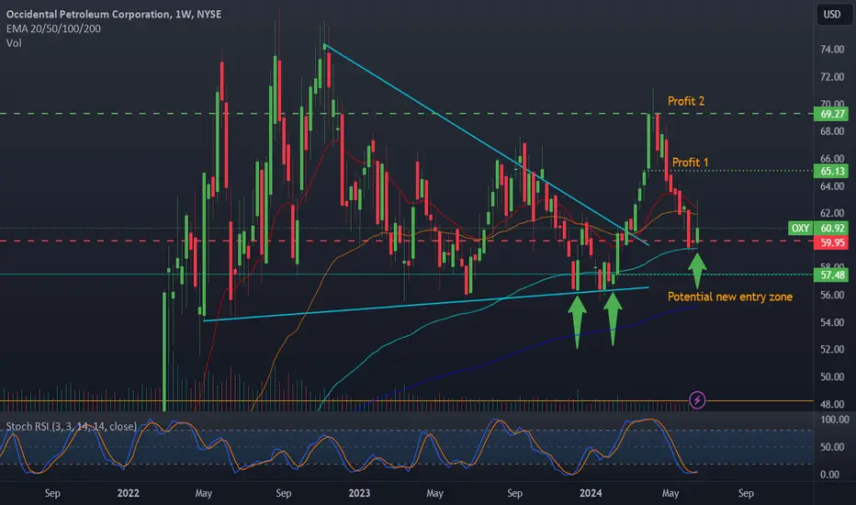Click the OXY price label tag

pyautogui.click(x=800, y=229)
